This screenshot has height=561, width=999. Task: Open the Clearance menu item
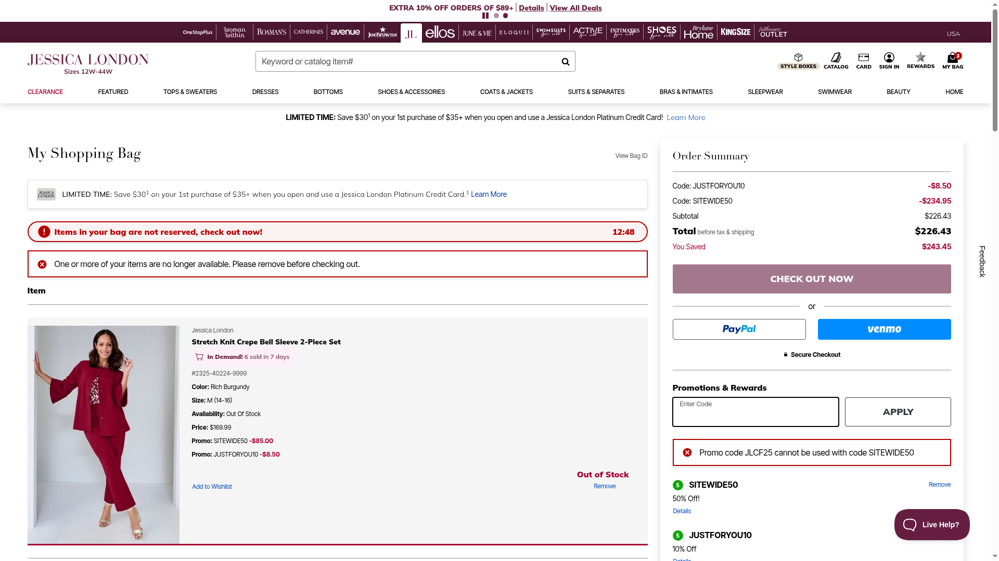(45, 92)
